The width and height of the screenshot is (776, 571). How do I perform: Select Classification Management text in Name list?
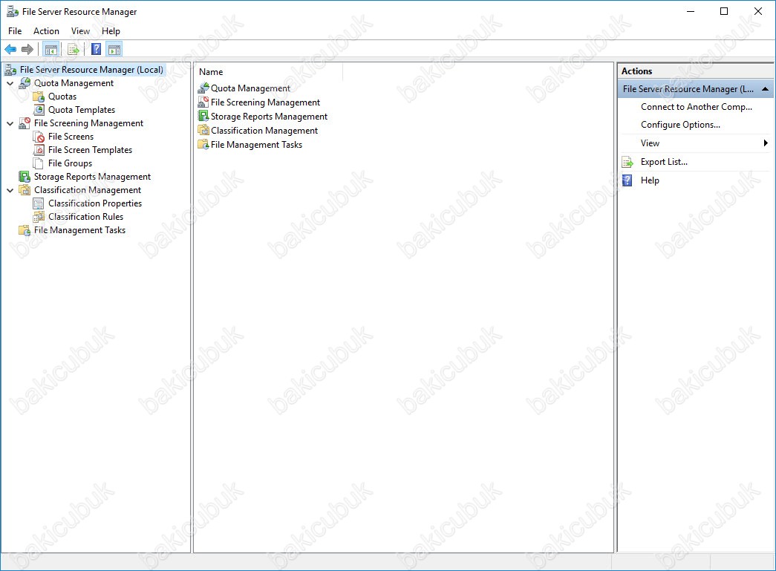point(264,131)
